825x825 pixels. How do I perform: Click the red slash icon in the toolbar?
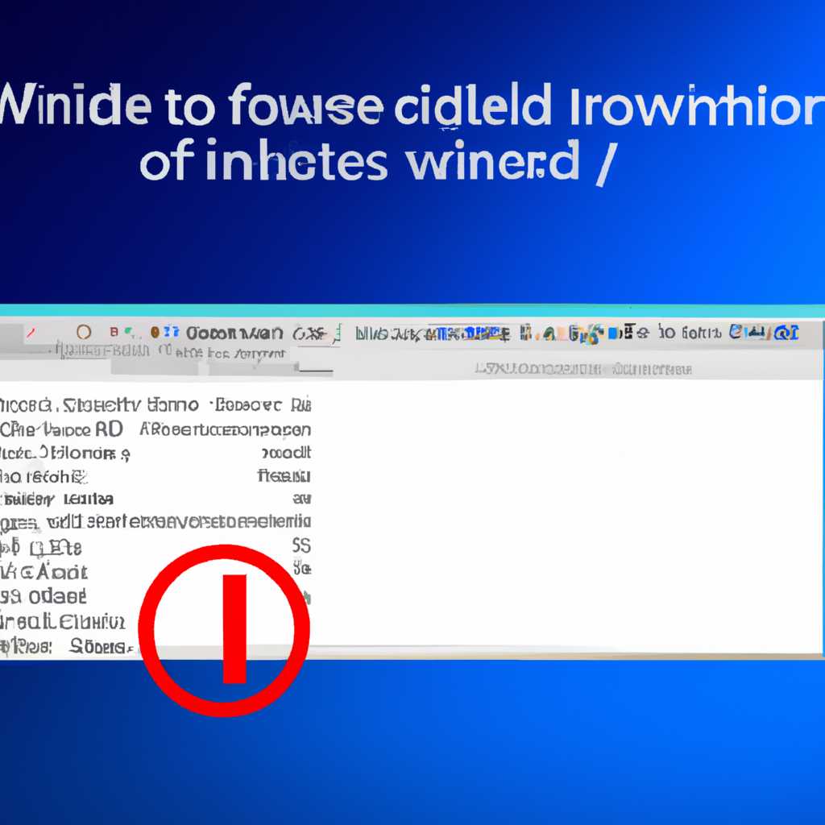click(x=31, y=333)
